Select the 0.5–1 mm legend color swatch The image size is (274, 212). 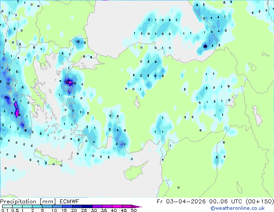pos(17,206)
